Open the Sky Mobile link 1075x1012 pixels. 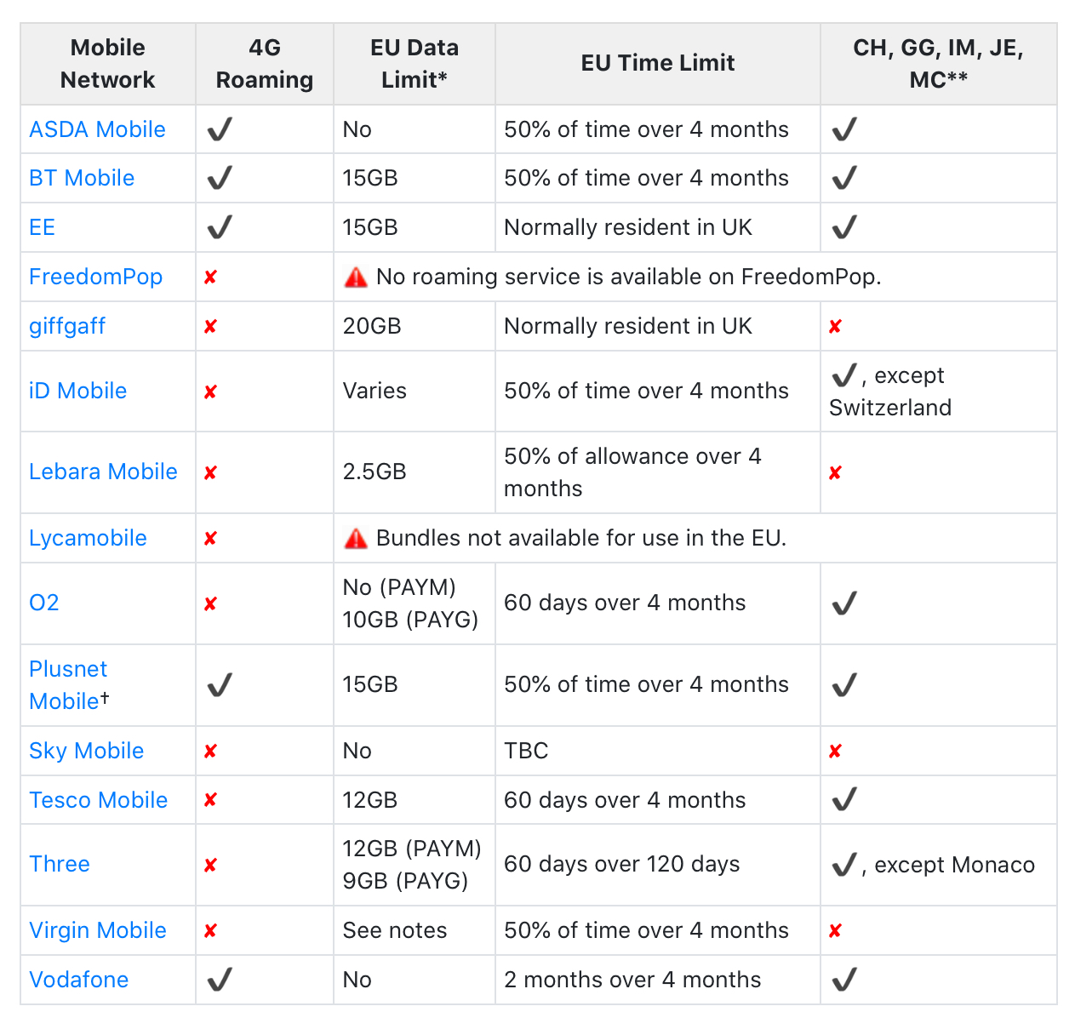pos(86,751)
